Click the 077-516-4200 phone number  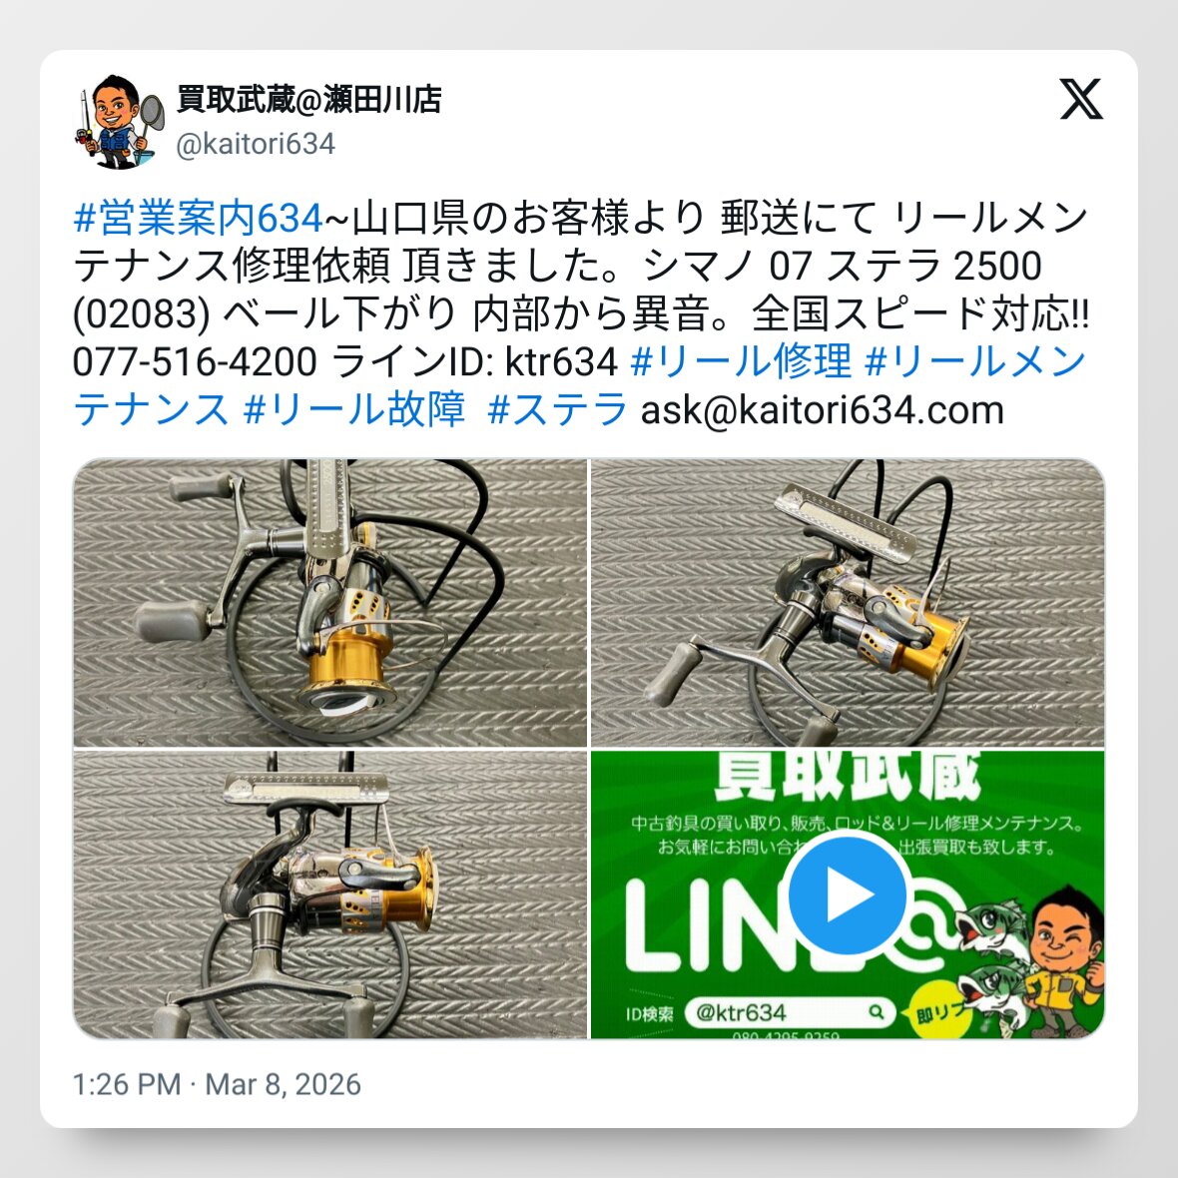pyautogui.click(x=195, y=361)
